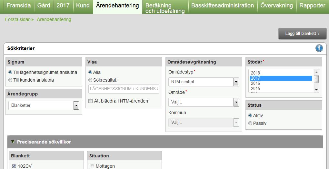This screenshot has height=169, width=329.
Task: Open the Område Välj dropdown
Action: coord(204,102)
